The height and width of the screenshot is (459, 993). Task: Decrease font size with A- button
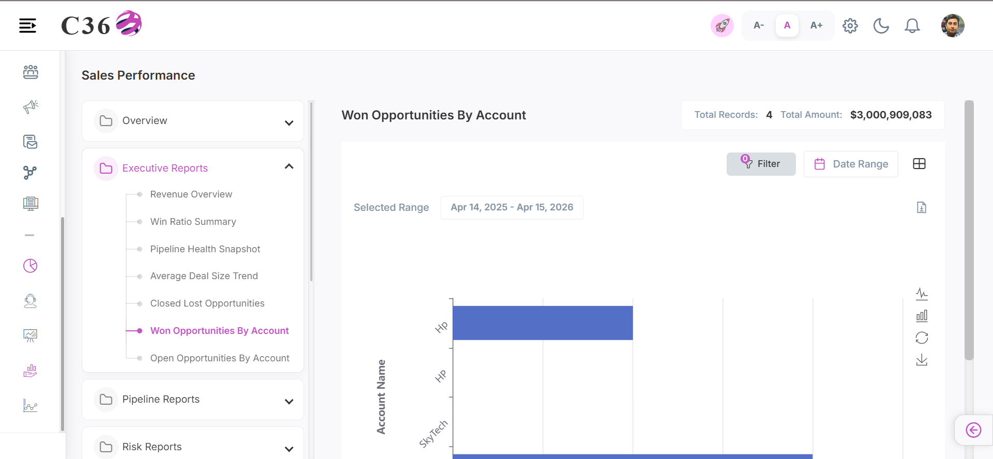tap(759, 25)
